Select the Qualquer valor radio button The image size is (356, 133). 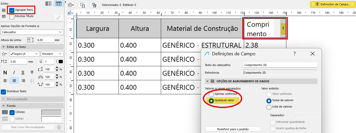tap(211, 101)
